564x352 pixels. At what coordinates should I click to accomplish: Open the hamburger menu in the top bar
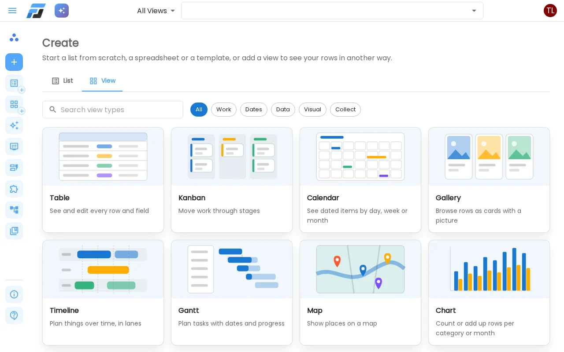(x=12, y=11)
